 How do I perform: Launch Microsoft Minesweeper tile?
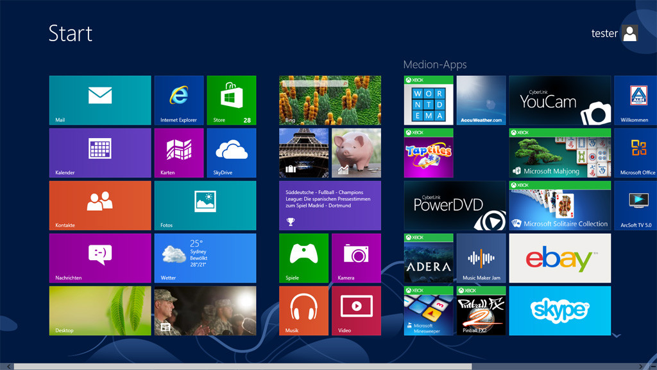click(429, 311)
